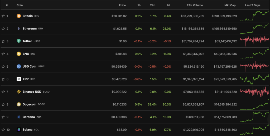View XRP's 7-day sparkline chart
This screenshot has height=136, width=270.
click(x=254, y=79)
